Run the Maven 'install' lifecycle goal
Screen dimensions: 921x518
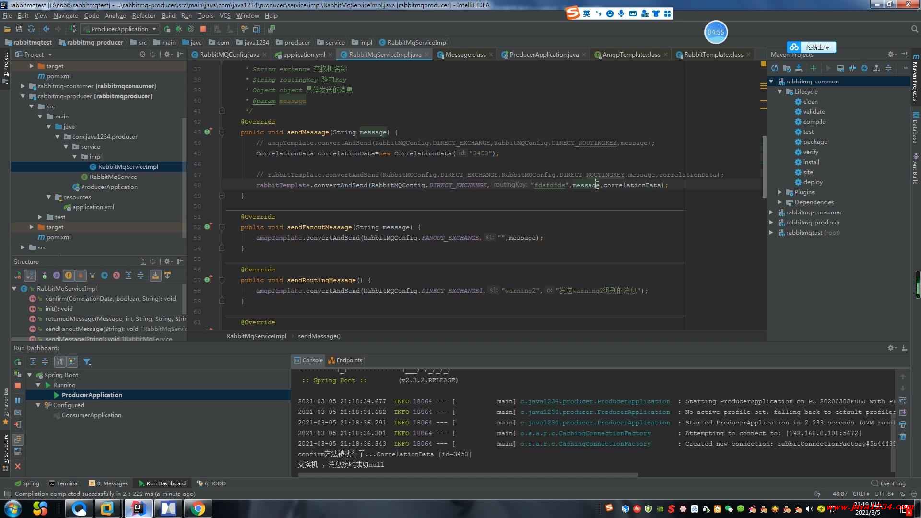coord(811,162)
